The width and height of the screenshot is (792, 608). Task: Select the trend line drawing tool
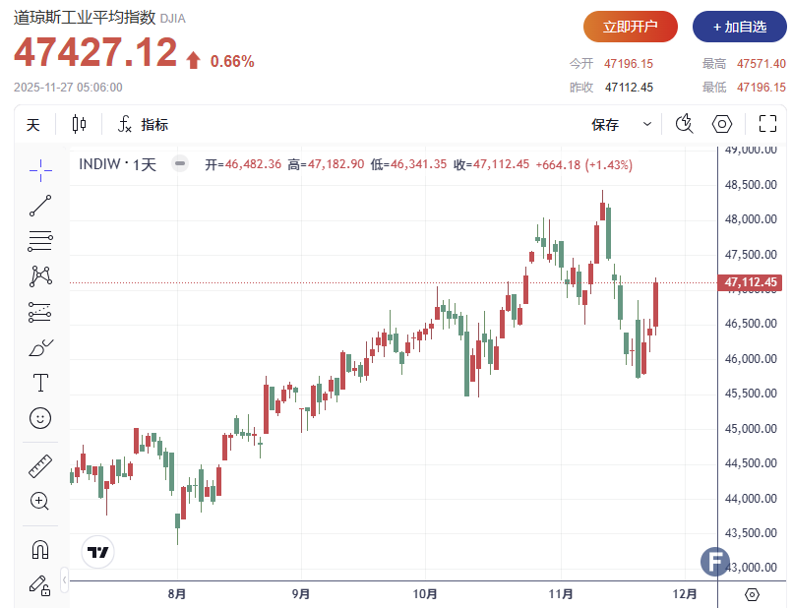click(40, 206)
